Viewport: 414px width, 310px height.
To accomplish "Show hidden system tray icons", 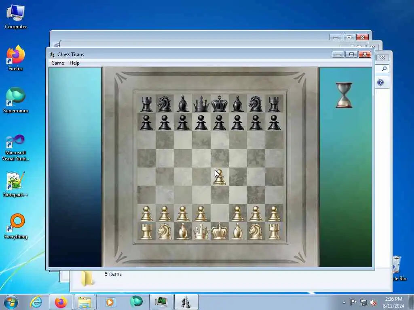I will click(344, 302).
